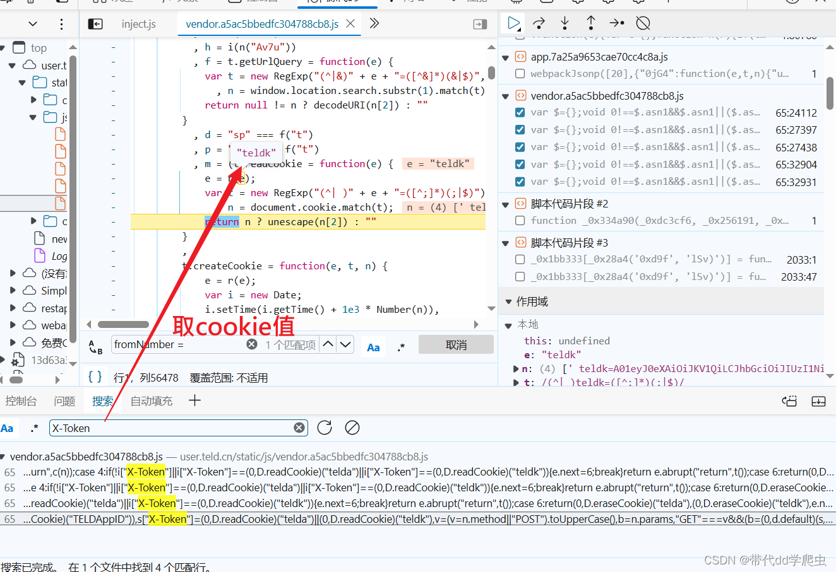Deactivate all breakpoints icon
This screenshot has width=836, height=572.
click(x=643, y=23)
